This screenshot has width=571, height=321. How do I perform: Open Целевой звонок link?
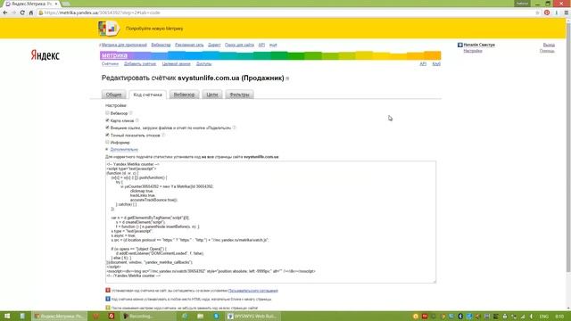point(177,63)
